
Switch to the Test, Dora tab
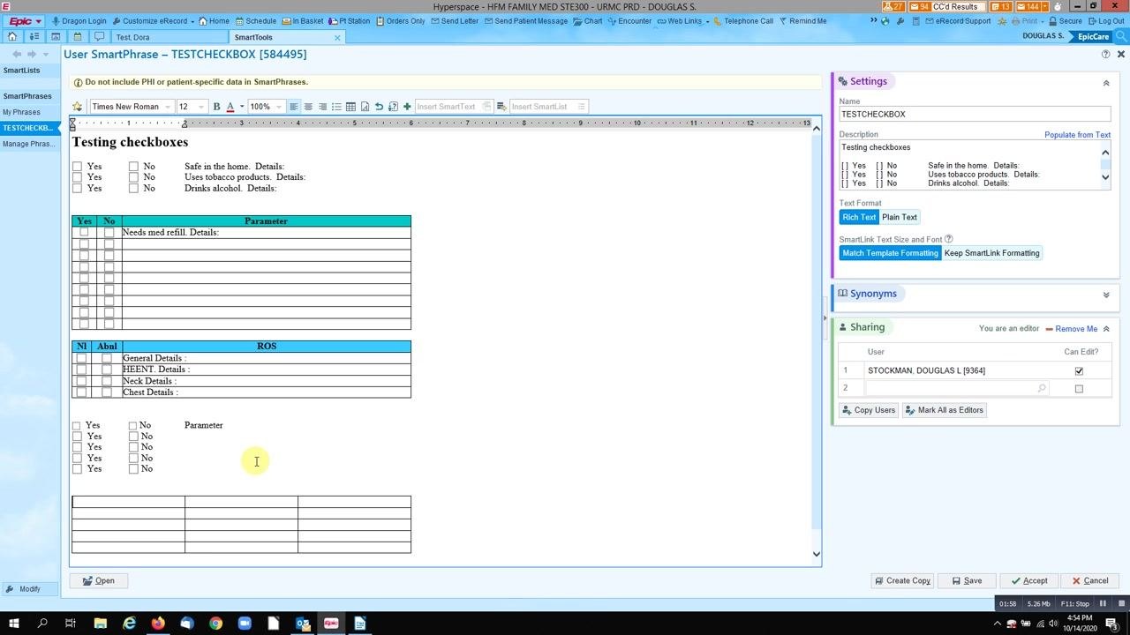pos(169,38)
